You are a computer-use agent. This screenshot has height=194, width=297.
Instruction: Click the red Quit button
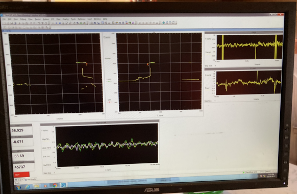pyautogui.click(x=21, y=175)
